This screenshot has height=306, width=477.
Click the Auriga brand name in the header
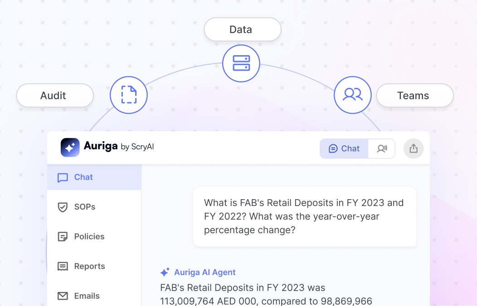(101, 146)
